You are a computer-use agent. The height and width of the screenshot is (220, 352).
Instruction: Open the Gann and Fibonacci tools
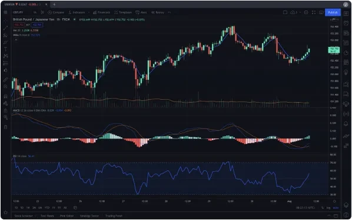[6, 35]
